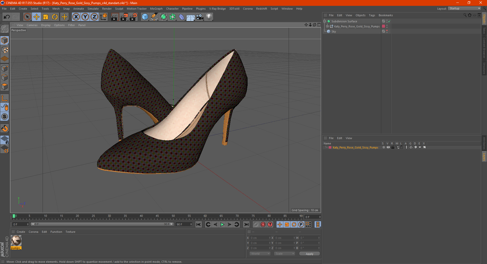Click the Deformer bend icon
This screenshot has width=487, height=264.
(182, 17)
